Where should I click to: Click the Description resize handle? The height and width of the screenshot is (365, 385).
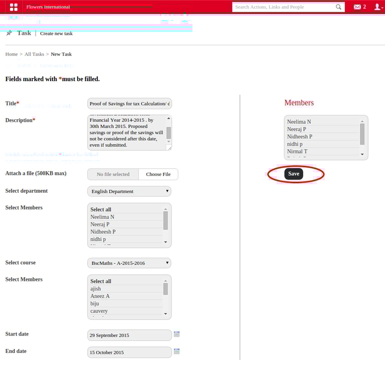point(169,148)
